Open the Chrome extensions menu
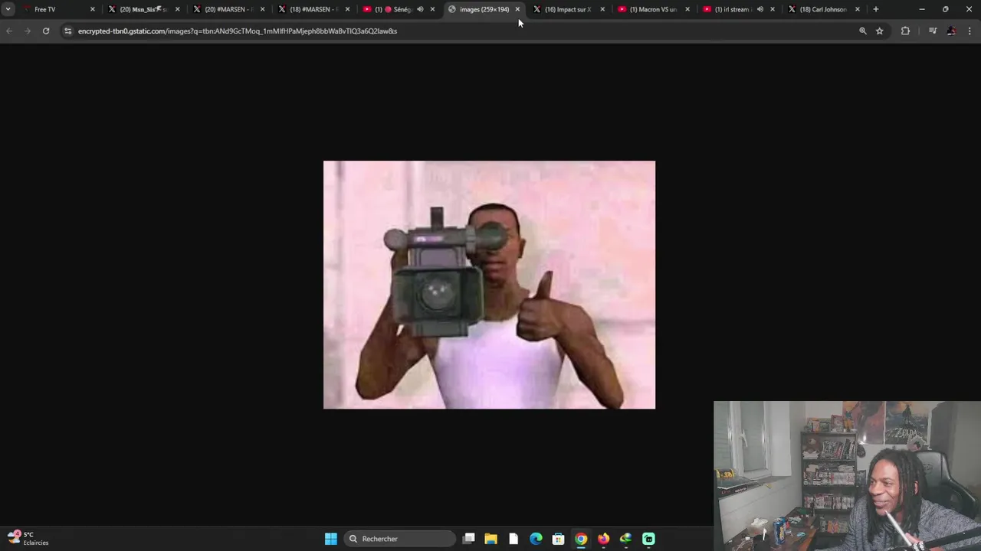This screenshot has width=981, height=551. [905, 31]
